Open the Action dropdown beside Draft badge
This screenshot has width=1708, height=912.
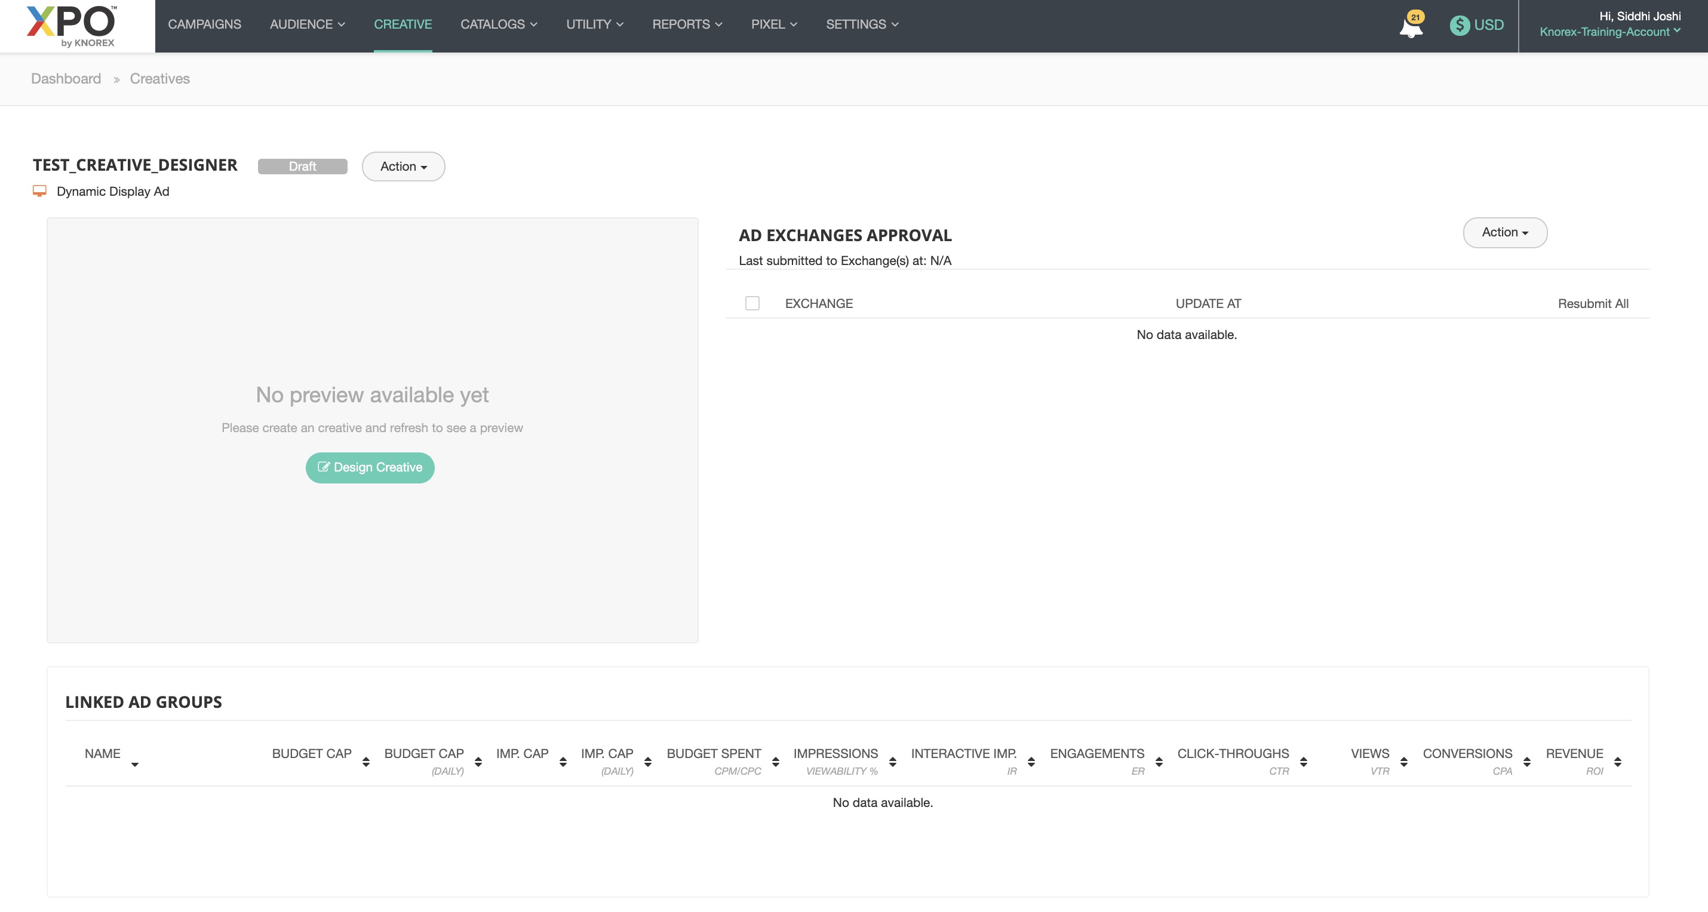click(403, 167)
